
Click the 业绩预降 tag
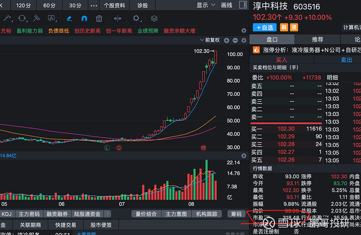pos(148,31)
